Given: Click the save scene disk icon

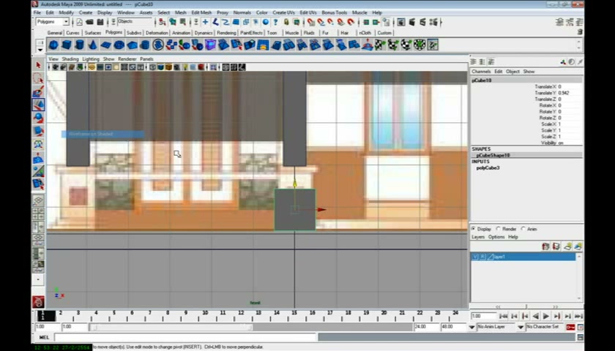Looking at the screenshot, I should pos(100,22).
